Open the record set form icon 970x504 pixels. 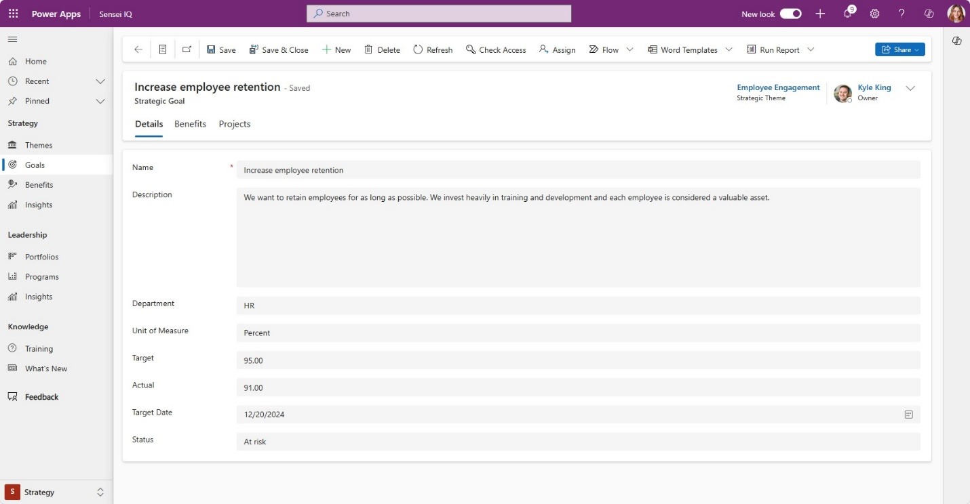(x=163, y=49)
